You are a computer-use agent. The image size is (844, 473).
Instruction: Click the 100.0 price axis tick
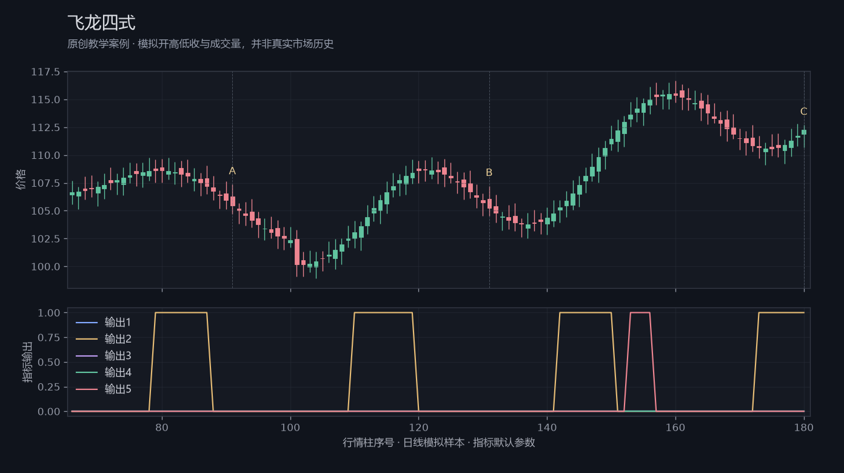45,267
